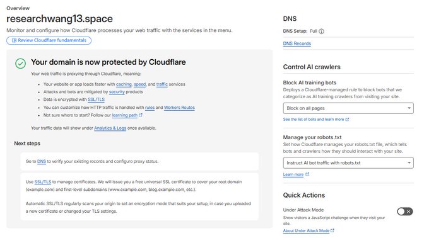Expand the robots.txt instruction dropdown

click(348, 162)
